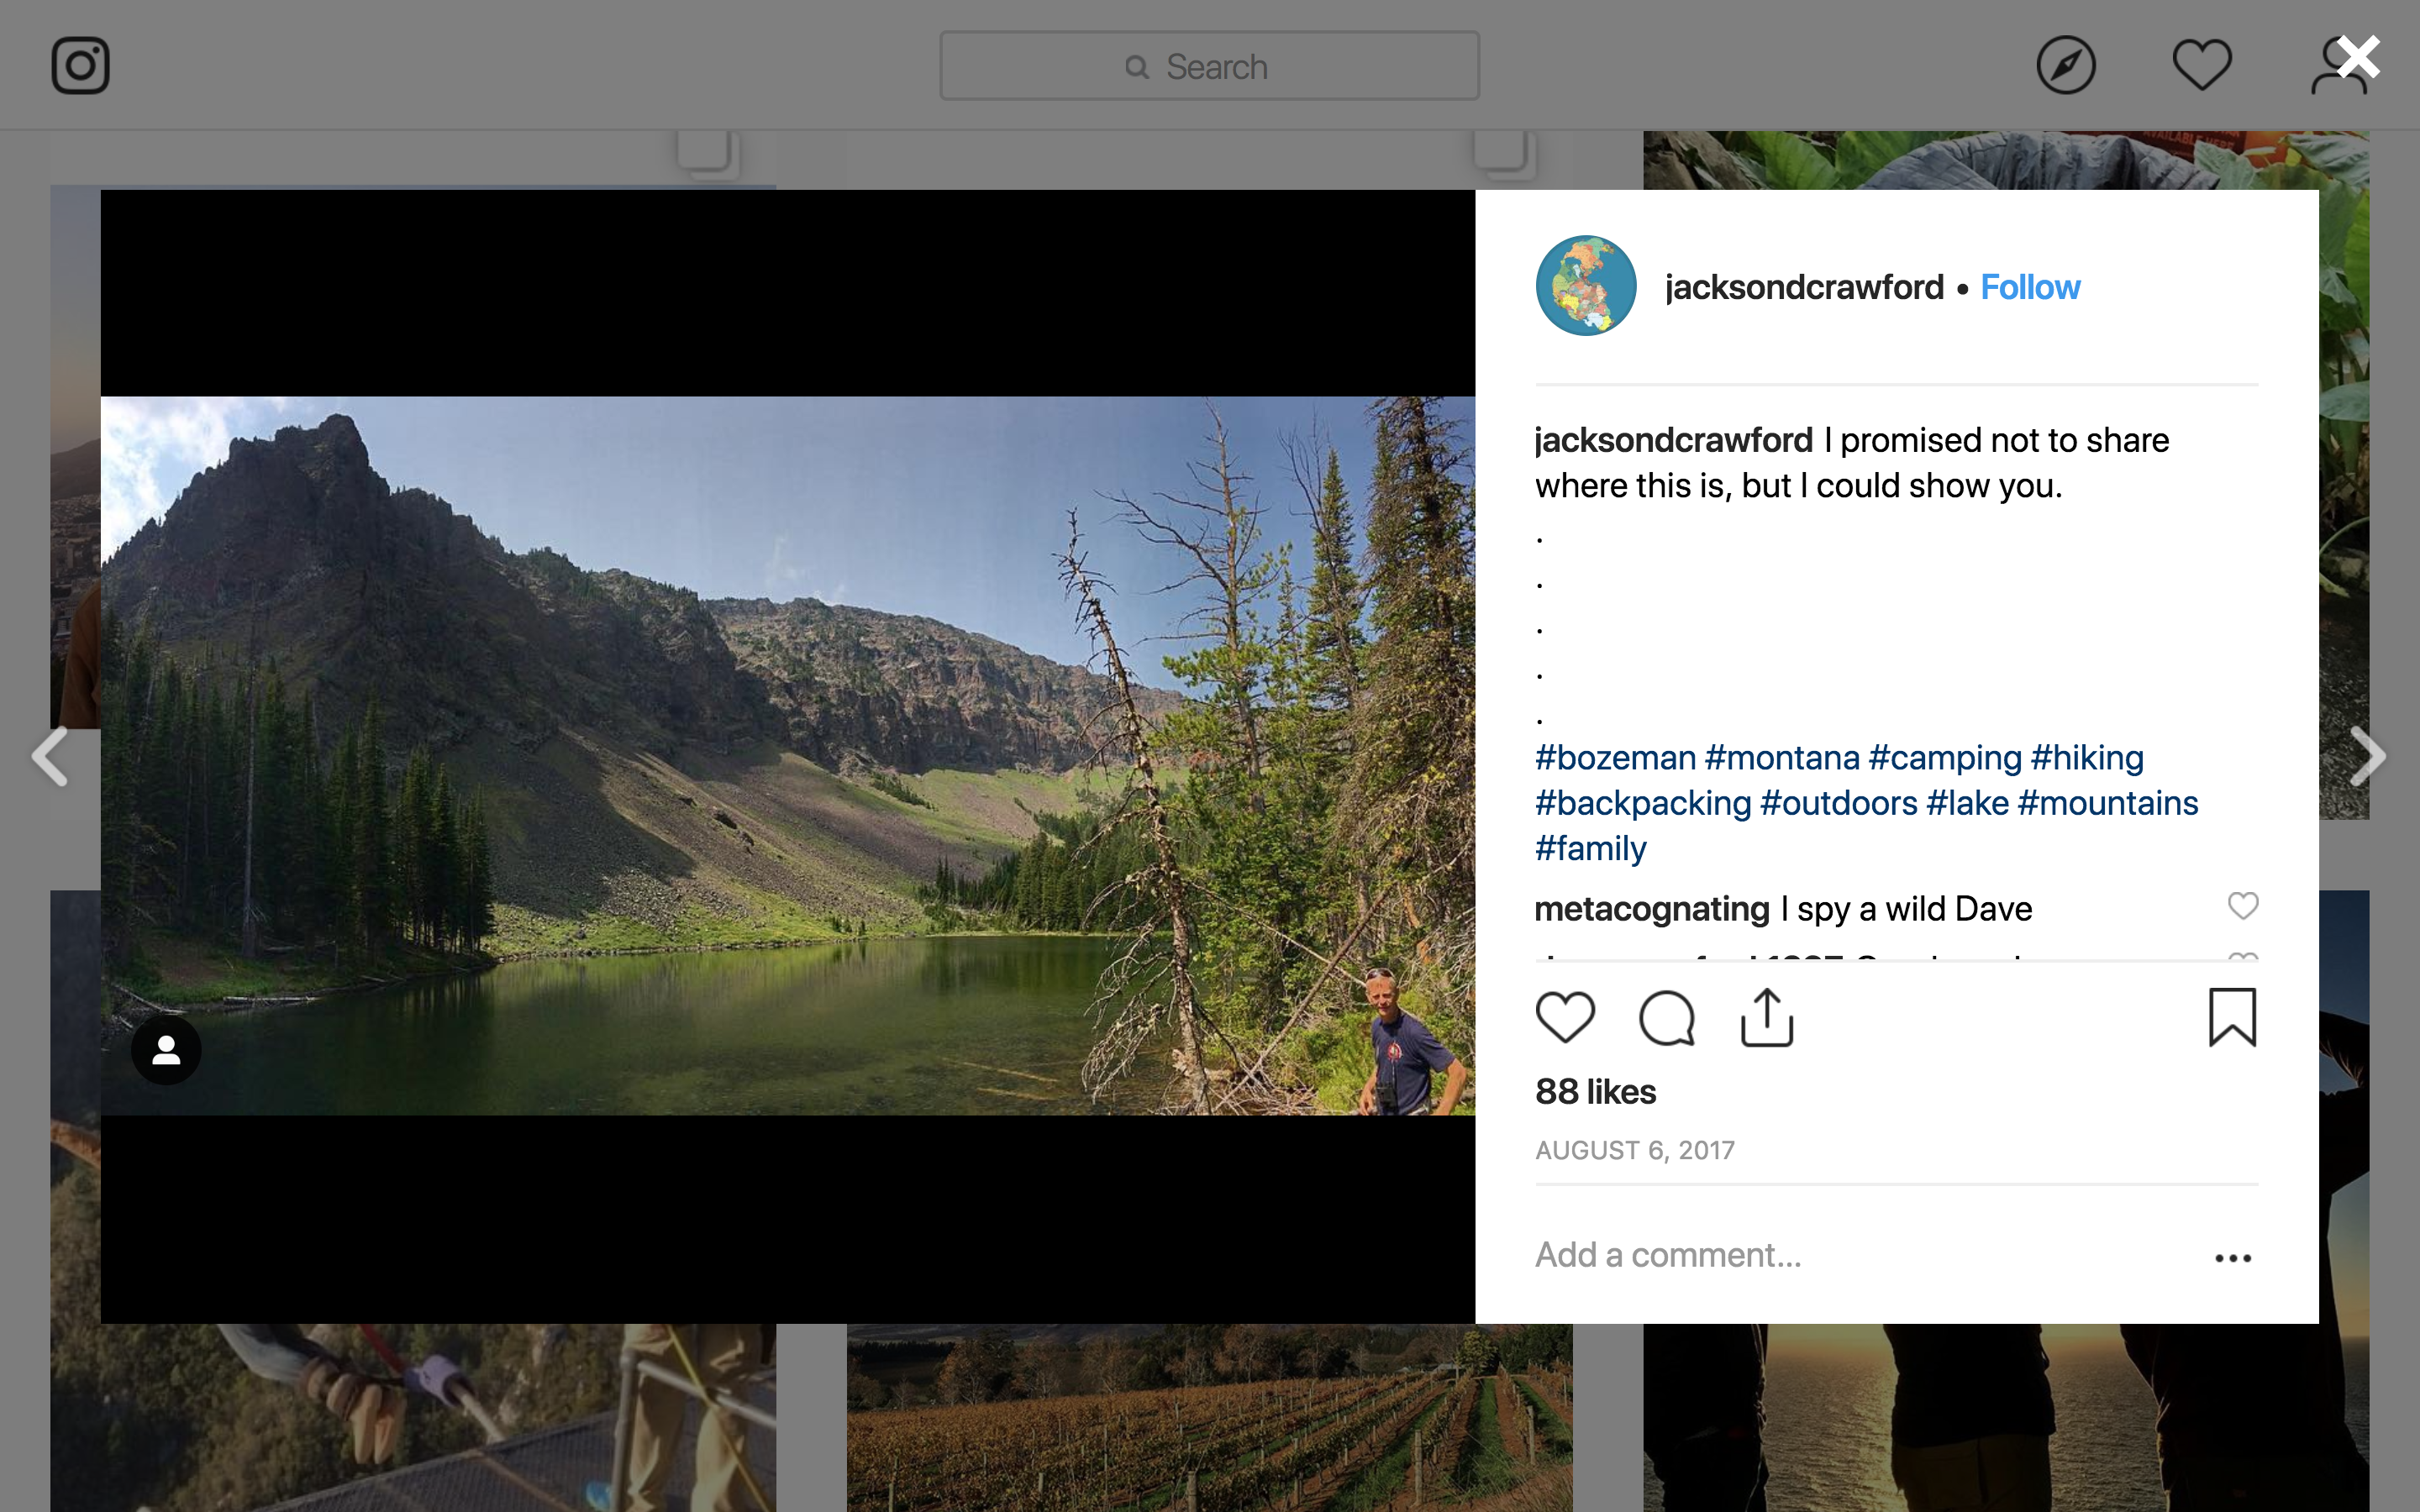Go to next post arrow

(x=2367, y=756)
